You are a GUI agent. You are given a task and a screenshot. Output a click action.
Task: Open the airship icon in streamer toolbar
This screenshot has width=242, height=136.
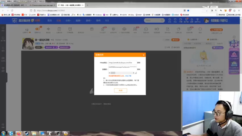tap(124, 29)
